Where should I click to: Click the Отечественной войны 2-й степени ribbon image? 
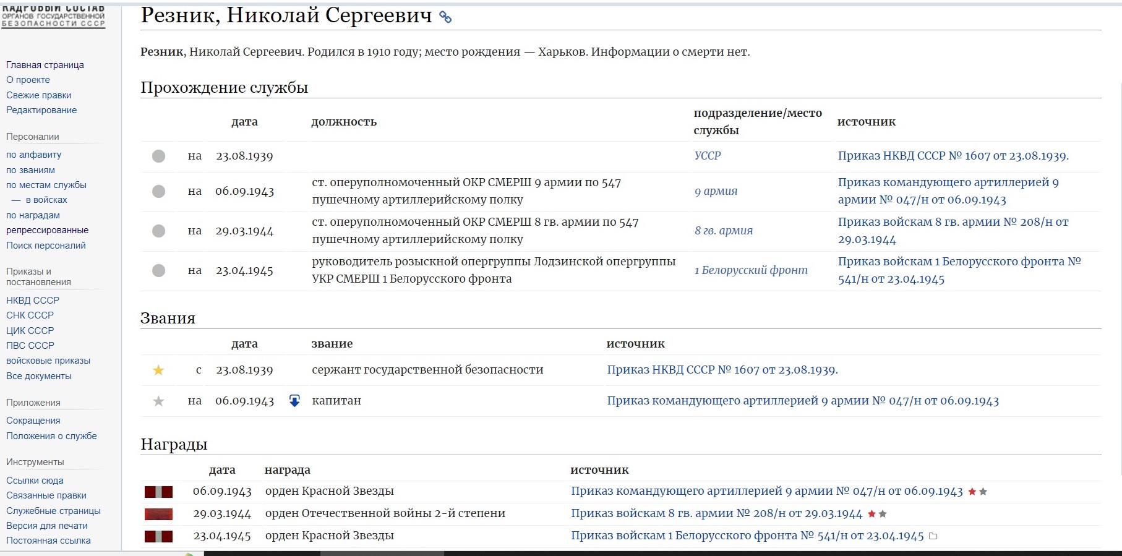(158, 514)
